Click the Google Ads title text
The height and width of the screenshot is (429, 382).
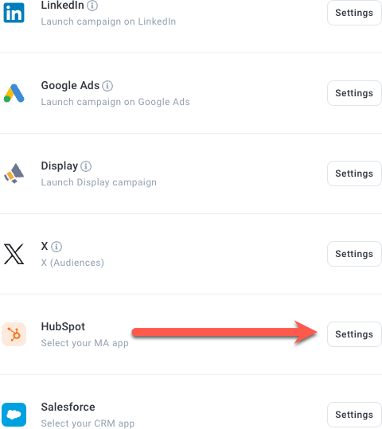coord(70,86)
